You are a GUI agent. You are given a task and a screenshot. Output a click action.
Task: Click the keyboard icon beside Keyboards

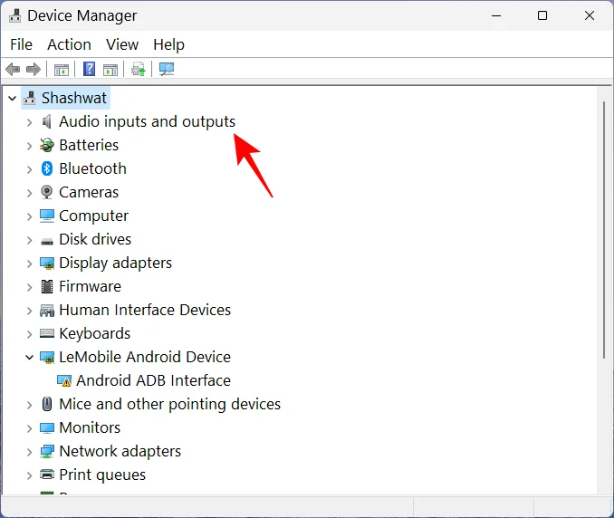click(47, 333)
